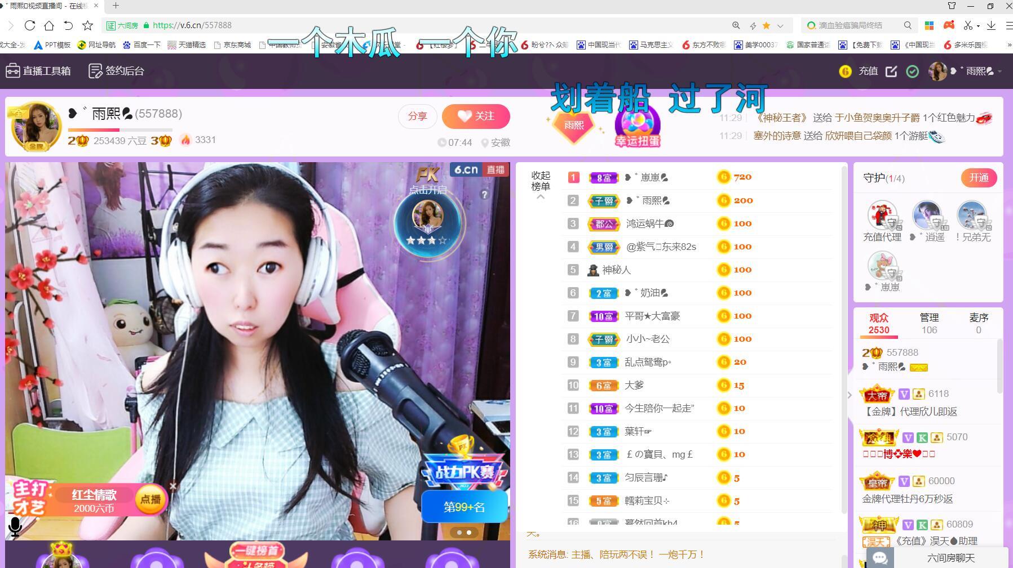The image size is (1013, 568).
Task: Click the green checkmark status icon
Action: click(x=912, y=71)
